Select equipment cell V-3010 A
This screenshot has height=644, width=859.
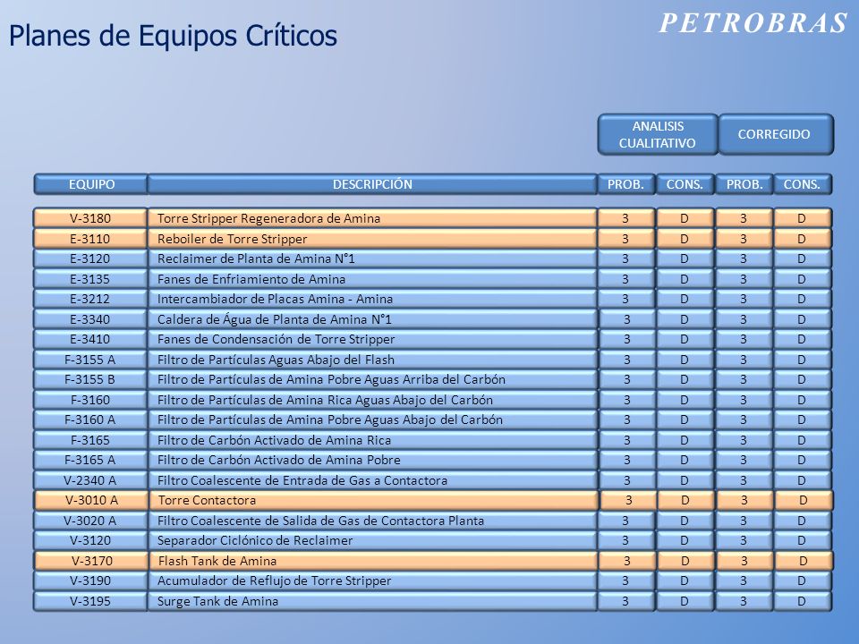(91, 500)
